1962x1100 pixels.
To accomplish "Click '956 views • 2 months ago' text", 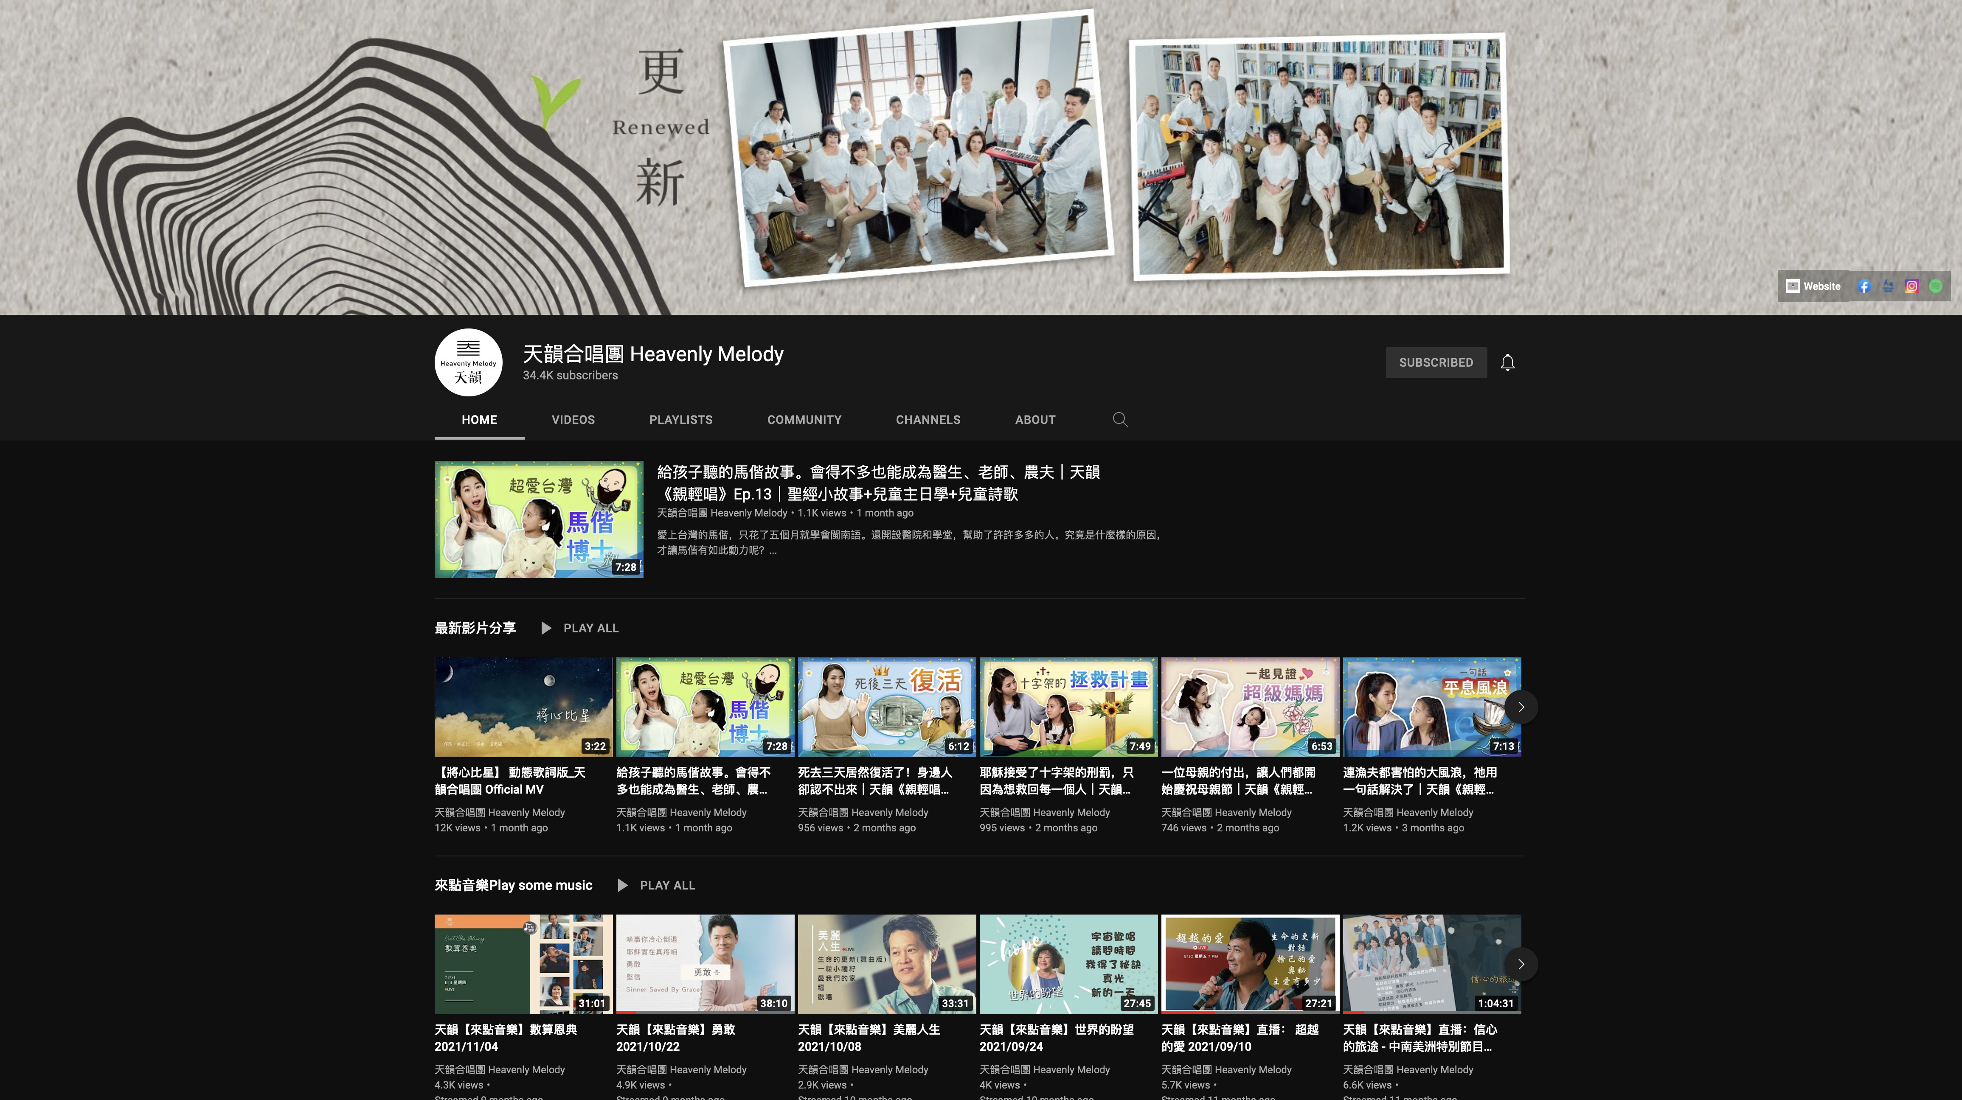I will pyautogui.click(x=856, y=828).
